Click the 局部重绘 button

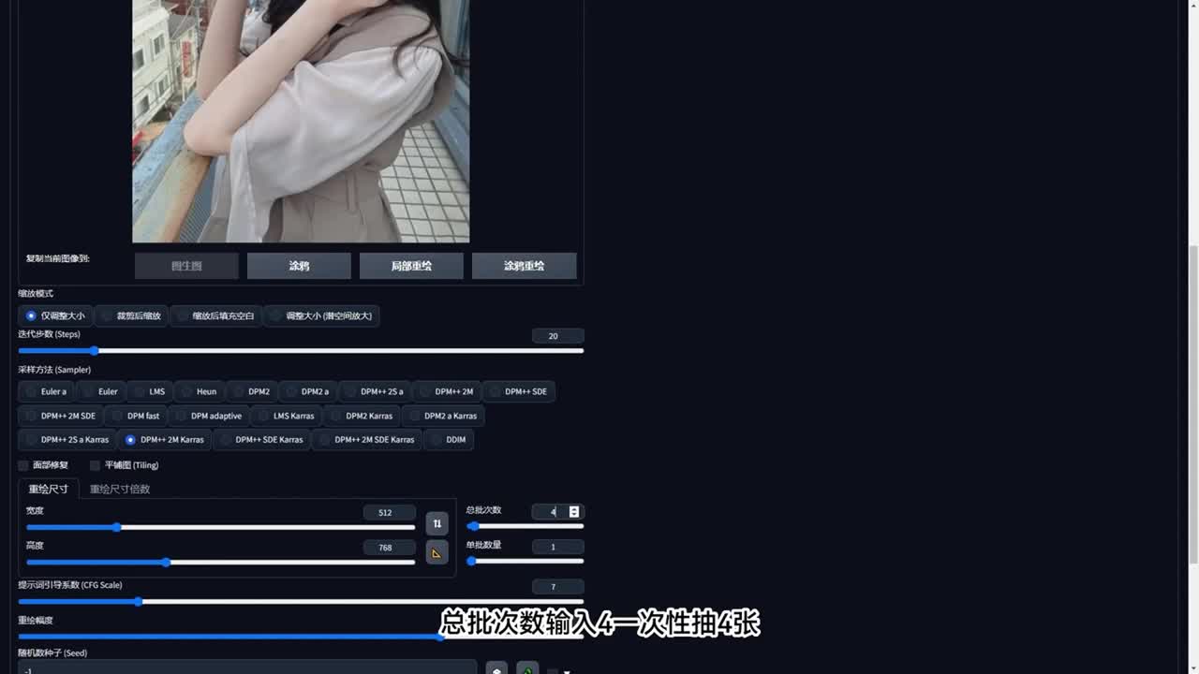coord(411,266)
